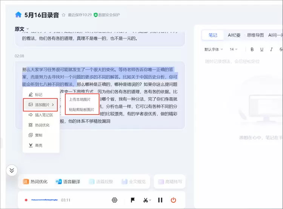The height and width of the screenshot is (209, 283).
Task: Choose 上传本地图片 from submenu
Action: pyautogui.click(x=80, y=99)
